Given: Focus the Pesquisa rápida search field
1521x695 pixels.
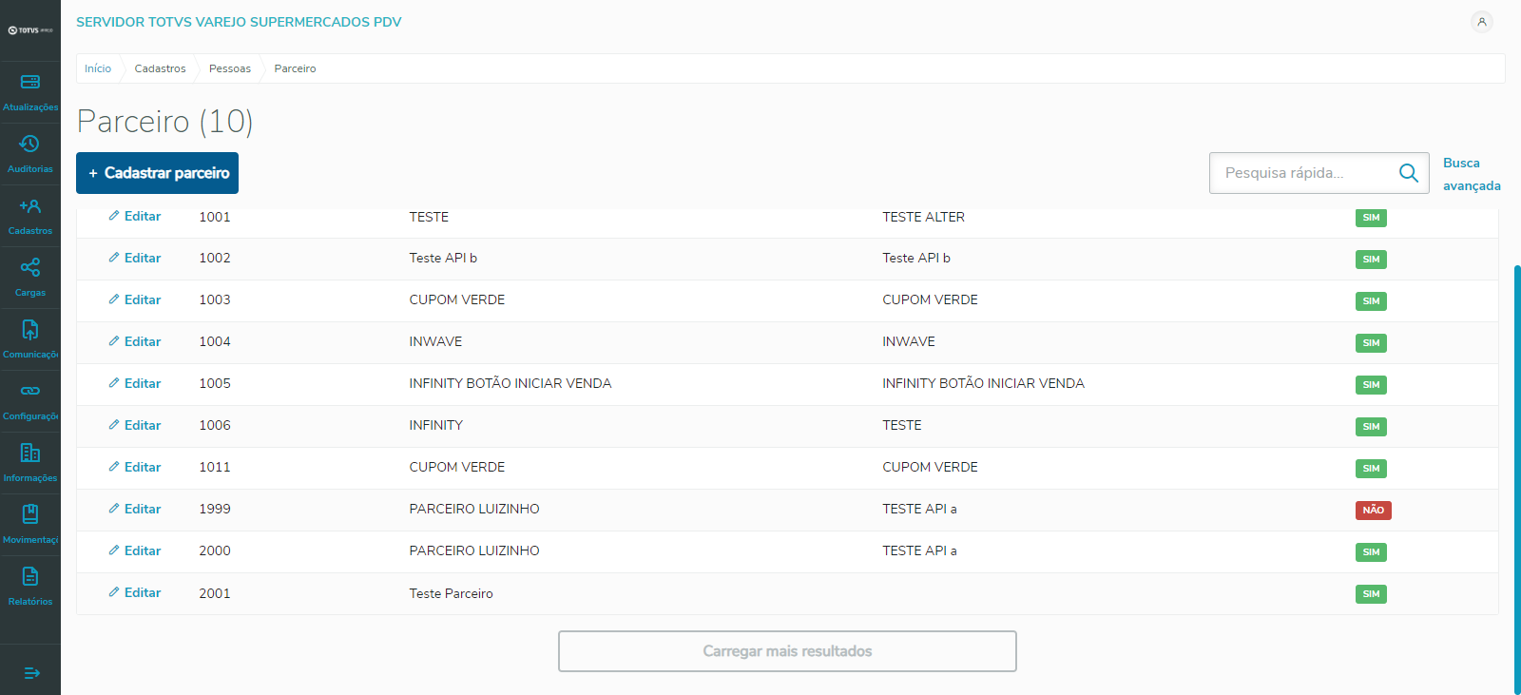Looking at the screenshot, I should pos(1302,173).
